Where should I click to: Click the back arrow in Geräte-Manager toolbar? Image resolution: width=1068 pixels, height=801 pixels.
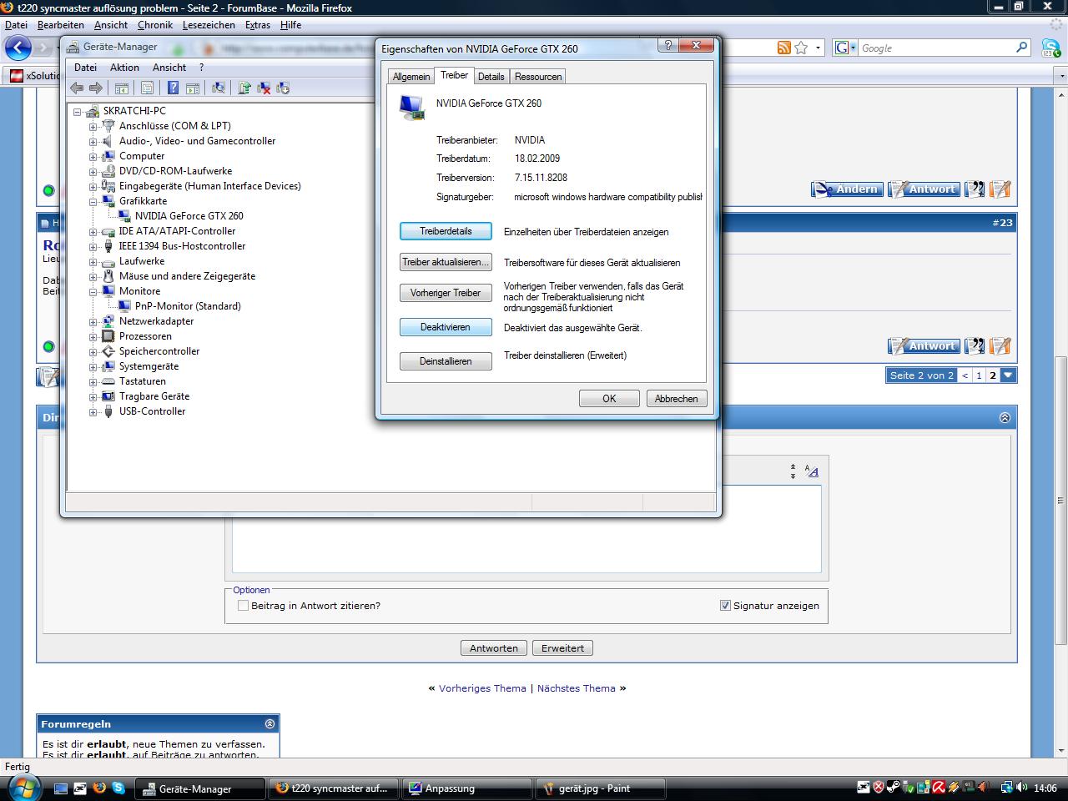click(x=77, y=88)
